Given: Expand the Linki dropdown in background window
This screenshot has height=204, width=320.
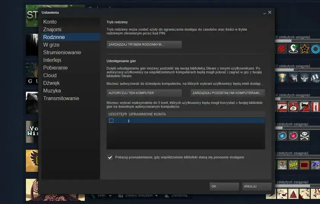Looking at the screenshot, I should [x=110, y=196].
